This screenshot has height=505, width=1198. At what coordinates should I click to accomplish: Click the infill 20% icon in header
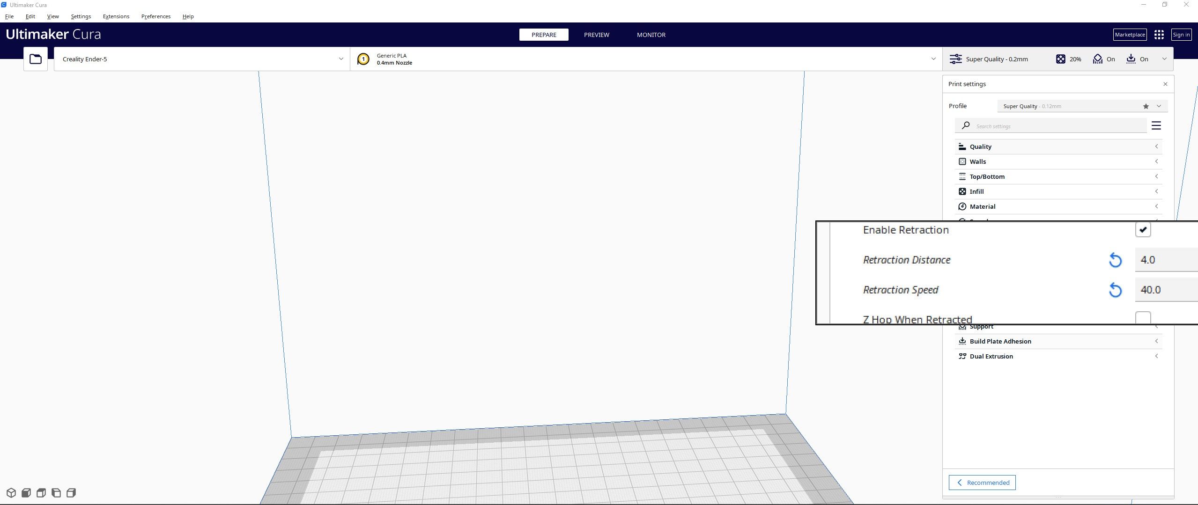pos(1061,59)
